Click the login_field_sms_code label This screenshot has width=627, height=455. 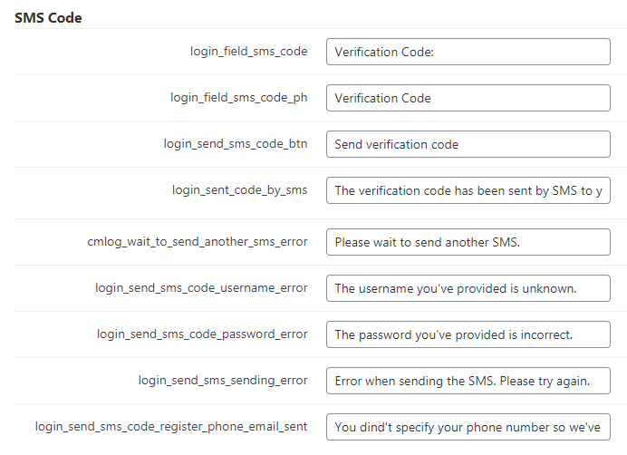tap(249, 52)
